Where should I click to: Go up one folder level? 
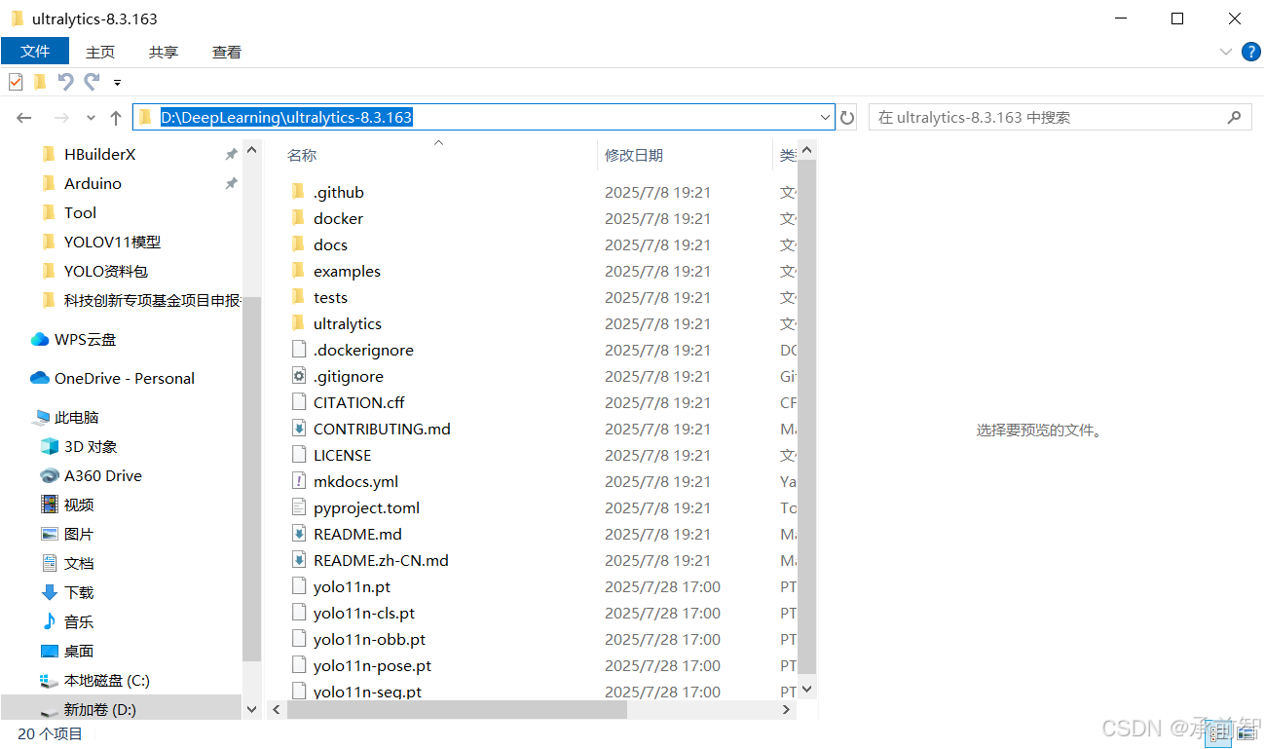[x=116, y=118]
